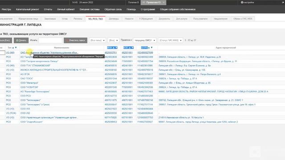Click into the Искать search field
285x160 pixels.
50,40
